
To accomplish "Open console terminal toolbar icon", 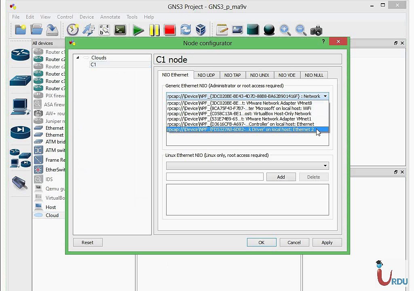I will (x=120, y=30).
